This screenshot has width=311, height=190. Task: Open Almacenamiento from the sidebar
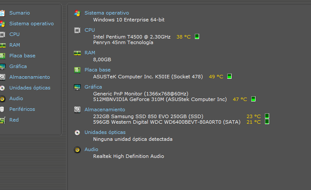[29, 77]
